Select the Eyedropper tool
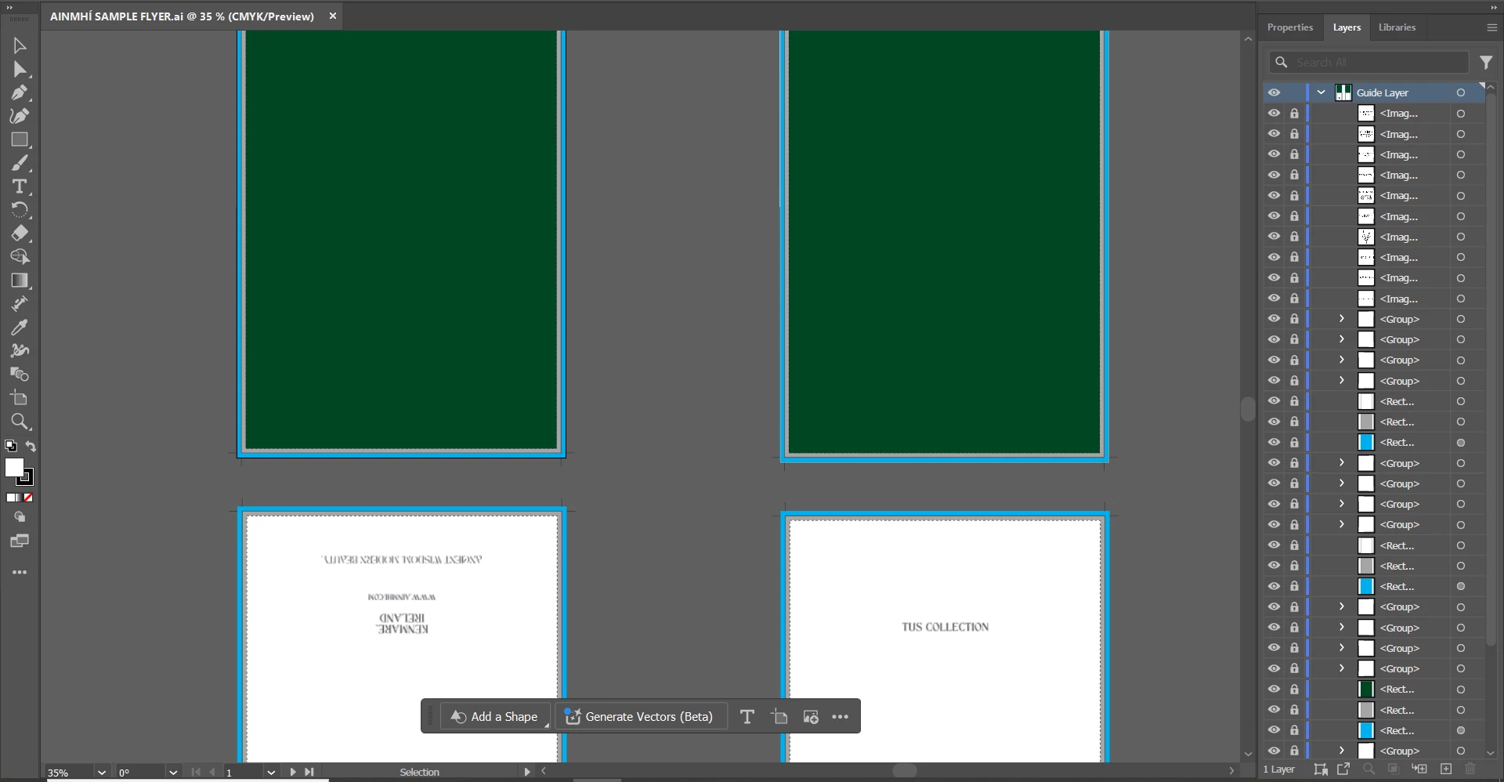The width and height of the screenshot is (1504, 782). tap(20, 328)
